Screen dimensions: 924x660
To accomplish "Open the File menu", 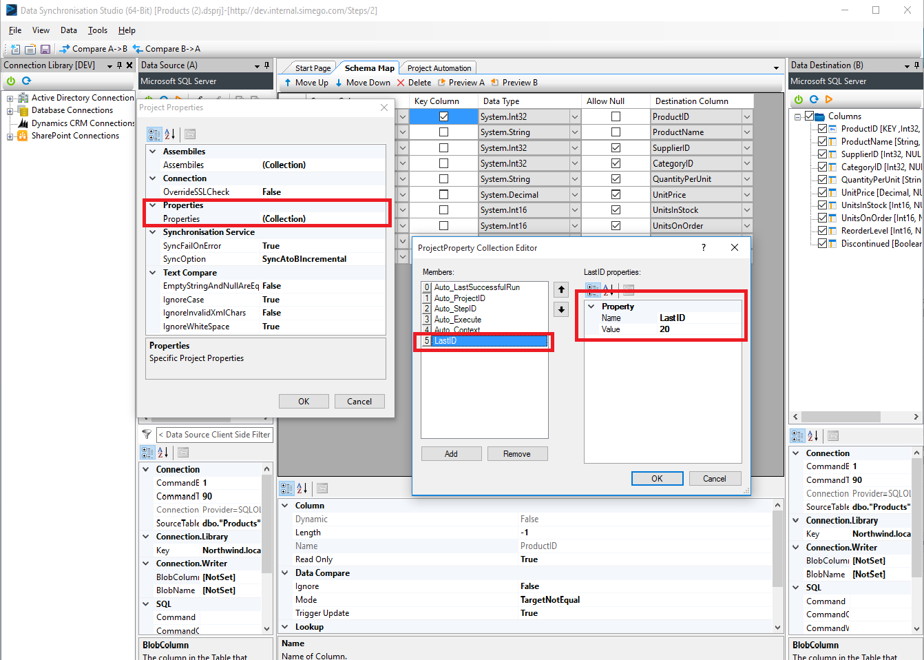I will click(15, 30).
